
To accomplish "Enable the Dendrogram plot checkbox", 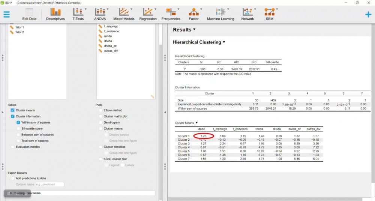I will (100, 122).
